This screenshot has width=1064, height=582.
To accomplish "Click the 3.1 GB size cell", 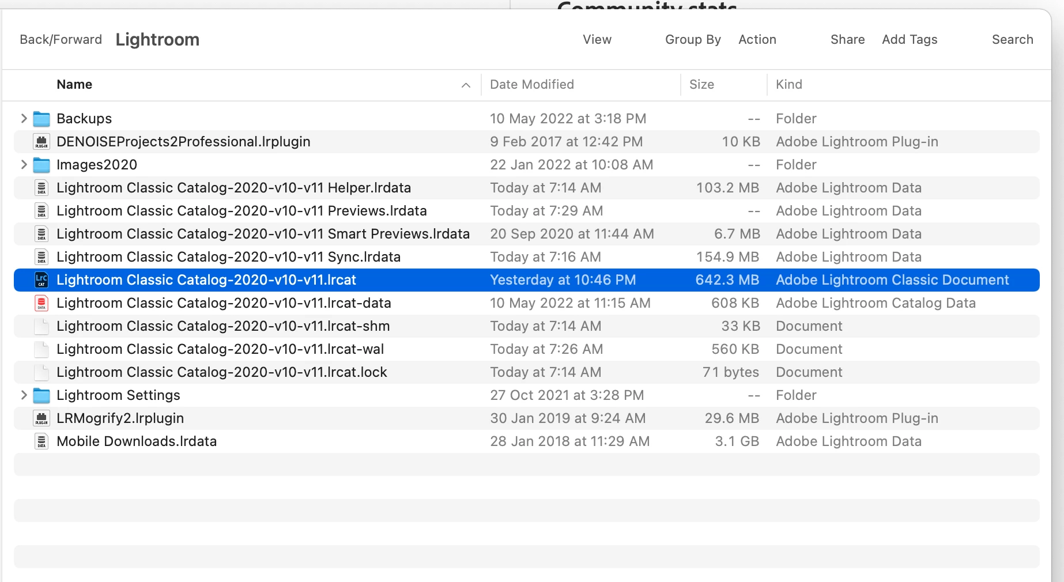I will coord(737,441).
